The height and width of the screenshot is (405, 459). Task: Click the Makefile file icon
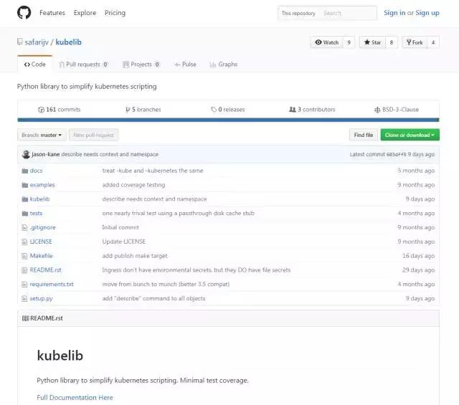click(24, 256)
